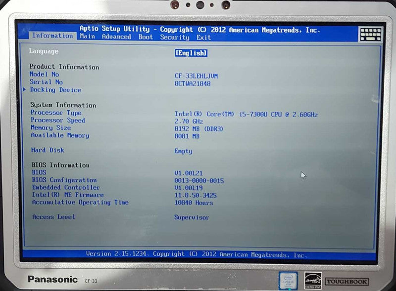Click the Embedded Controller label
The height and width of the screenshot is (291, 396).
[x=66, y=187]
